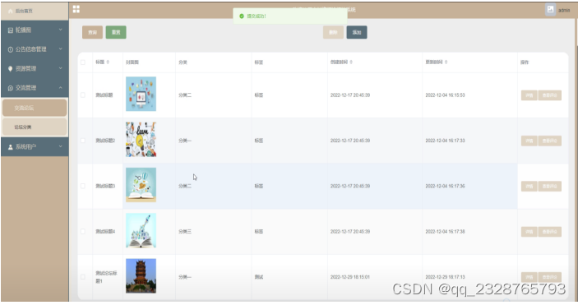This screenshot has height=305, width=578.
Task: Click the 公告信息管理 info icon
Action: (11, 49)
